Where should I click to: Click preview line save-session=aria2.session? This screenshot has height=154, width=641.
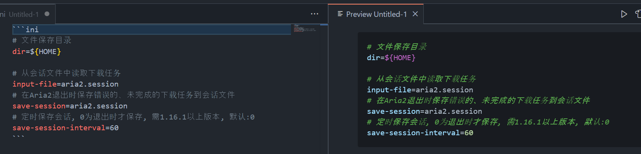(425, 111)
